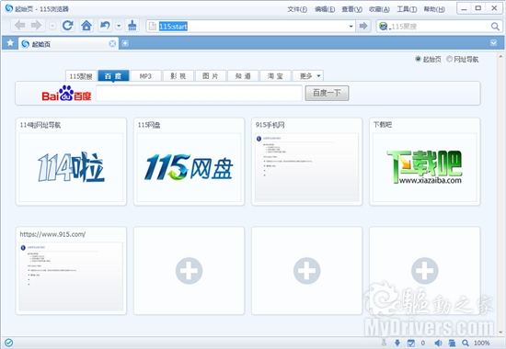Click the Baidu logo
Image resolution: width=506 pixels, height=349 pixels.
point(66,94)
